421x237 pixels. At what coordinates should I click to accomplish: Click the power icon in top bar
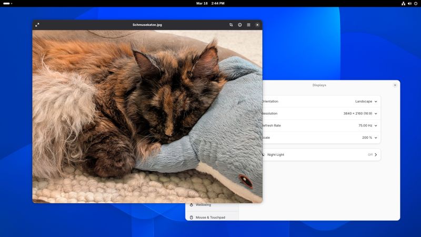point(416,4)
